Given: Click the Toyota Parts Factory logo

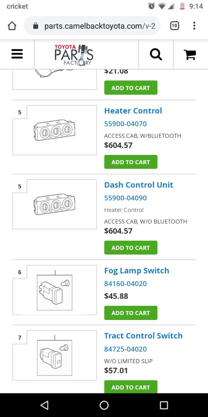Looking at the screenshot, I should 74,55.
